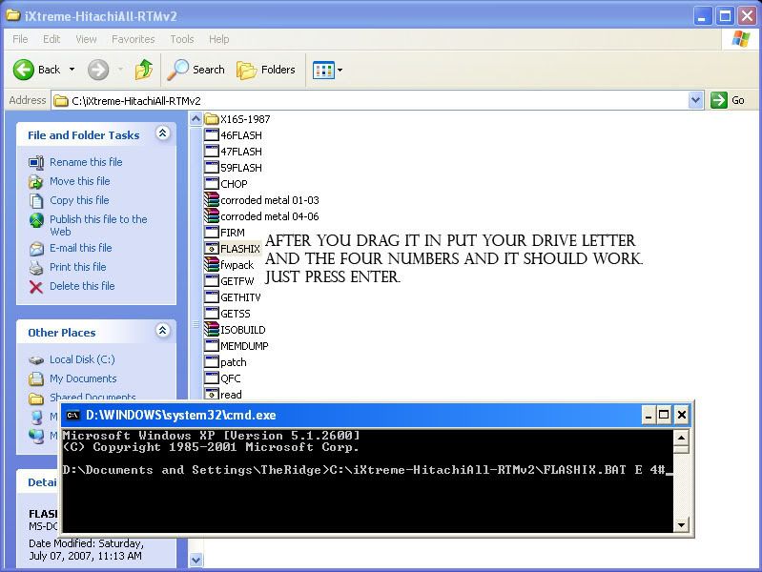
Task: Select corroded metal 01-03 archive icon
Action: pos(212,200)
